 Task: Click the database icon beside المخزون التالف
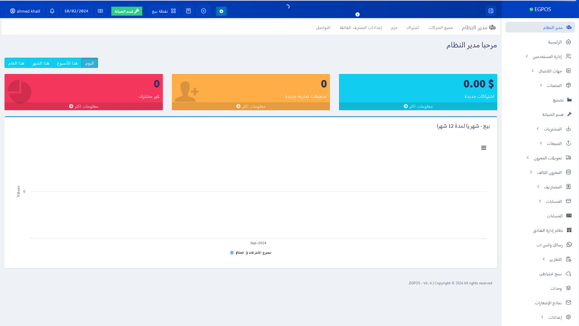pos(569,172)
